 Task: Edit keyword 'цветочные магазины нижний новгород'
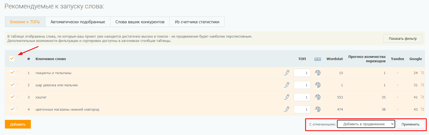[x=287, y=109]
